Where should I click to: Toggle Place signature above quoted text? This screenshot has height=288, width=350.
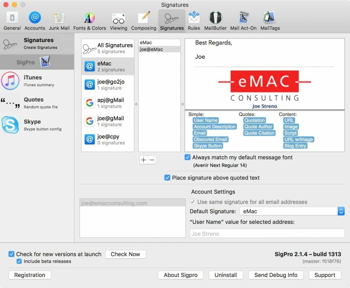pos(167,178)
